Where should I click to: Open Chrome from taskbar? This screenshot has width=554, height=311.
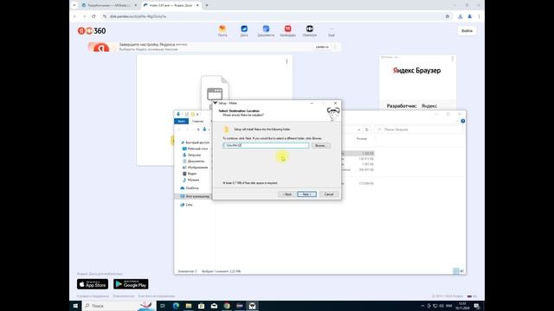pos(227,306)
